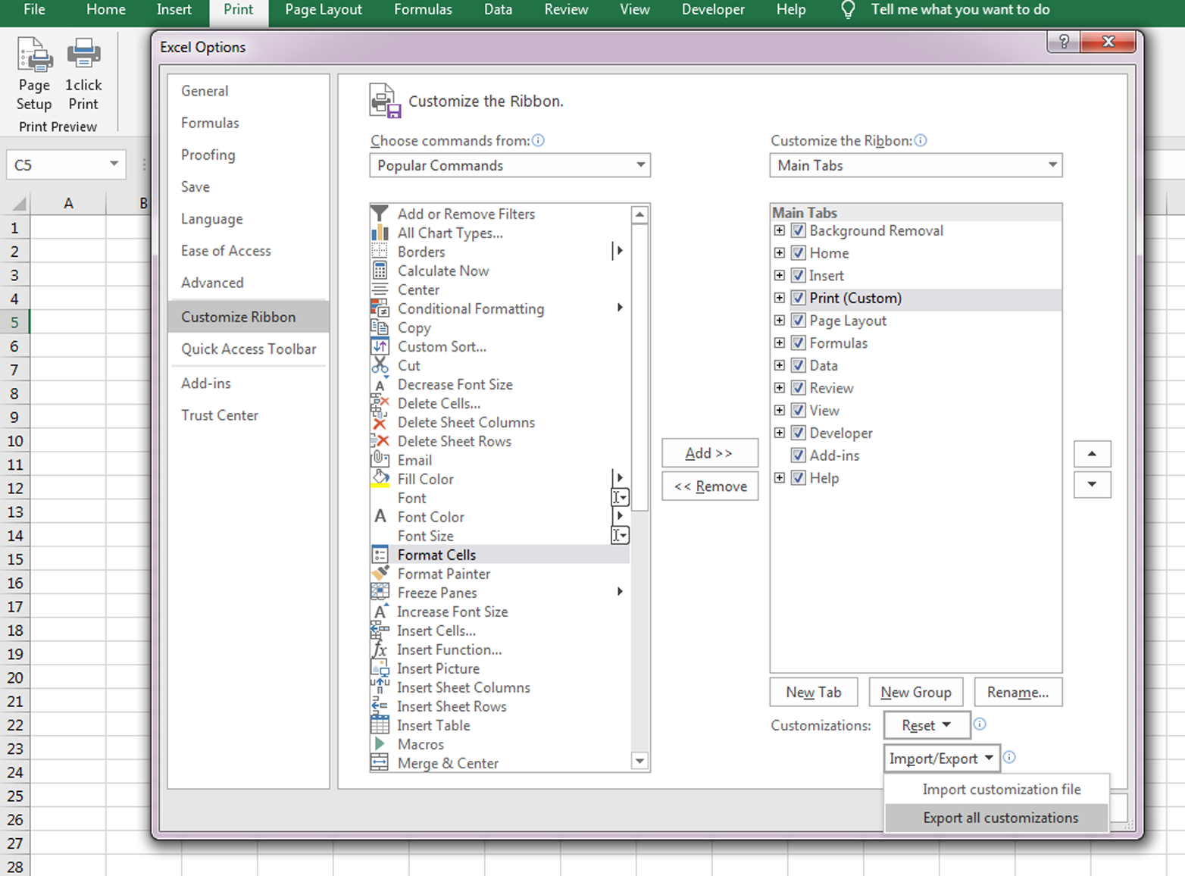
Task: Open the Page Layout ribbon tab
Action: click(x=324, y=10)
